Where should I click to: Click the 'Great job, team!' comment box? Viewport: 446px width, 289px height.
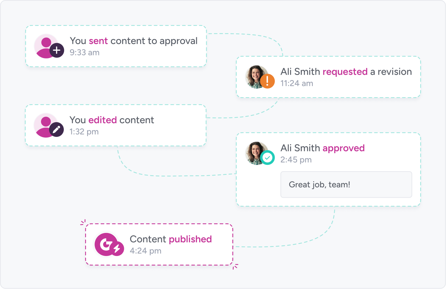346,185
